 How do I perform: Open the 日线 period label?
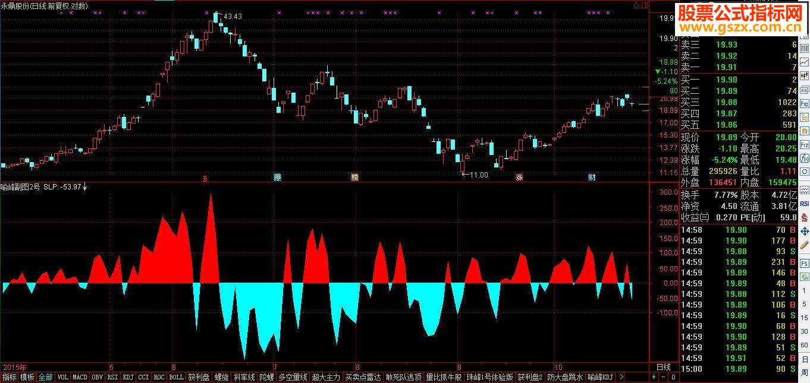[x=663, y=368]
